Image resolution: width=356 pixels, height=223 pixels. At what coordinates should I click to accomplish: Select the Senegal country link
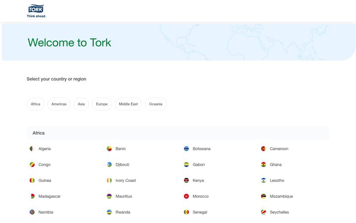(200, 212)
